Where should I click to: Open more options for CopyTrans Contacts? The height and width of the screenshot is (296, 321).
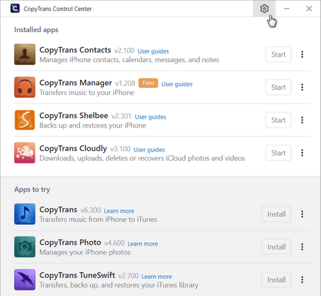[302, 55]
